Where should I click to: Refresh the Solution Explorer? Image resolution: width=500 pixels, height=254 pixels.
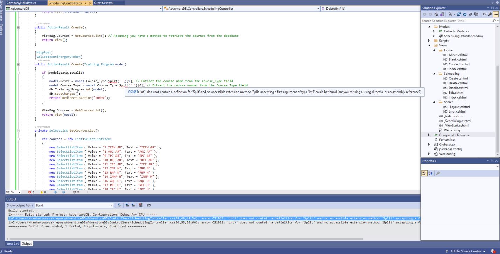tap(464, 14)
